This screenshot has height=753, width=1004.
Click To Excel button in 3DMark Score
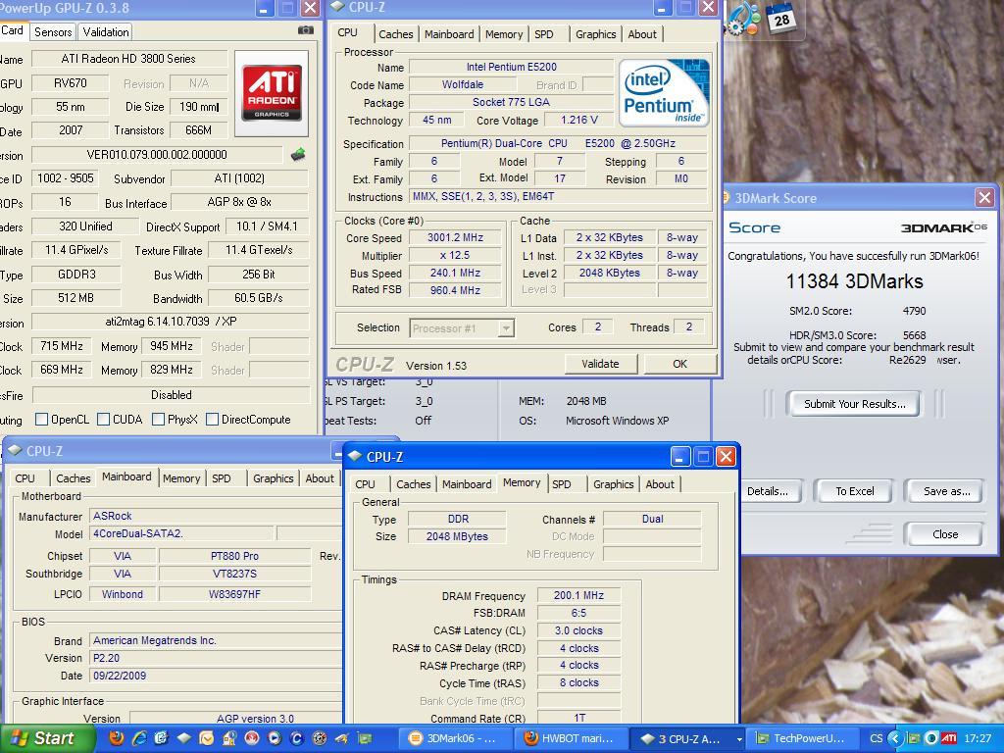click(854, 491)
